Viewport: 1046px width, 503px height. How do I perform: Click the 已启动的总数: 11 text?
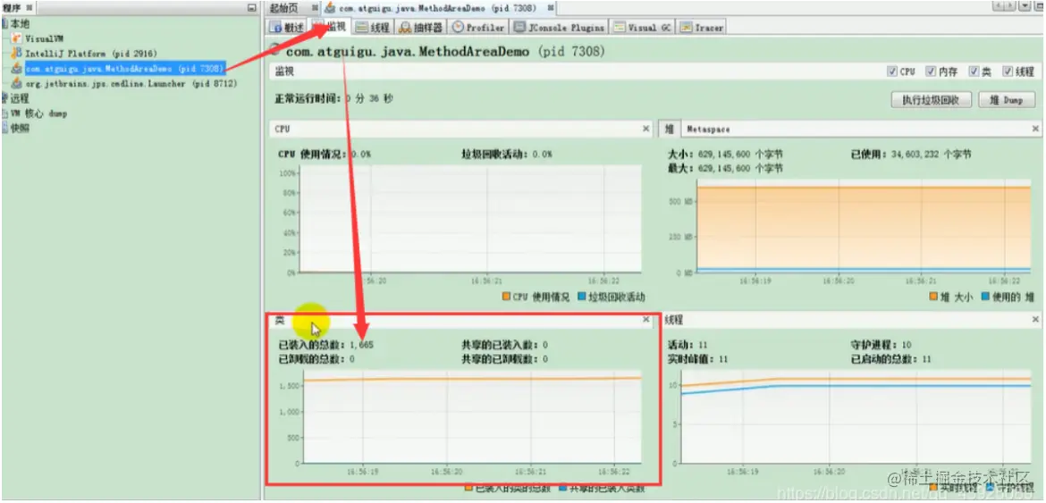click(890, 359)
